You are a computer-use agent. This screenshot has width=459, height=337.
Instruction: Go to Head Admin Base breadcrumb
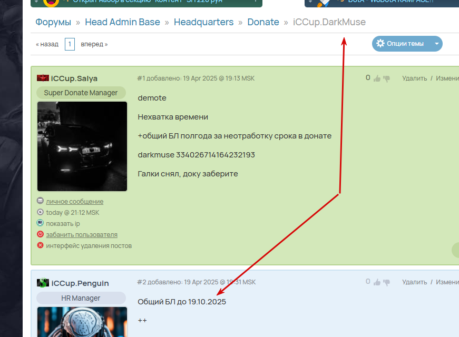coord(122,22)
